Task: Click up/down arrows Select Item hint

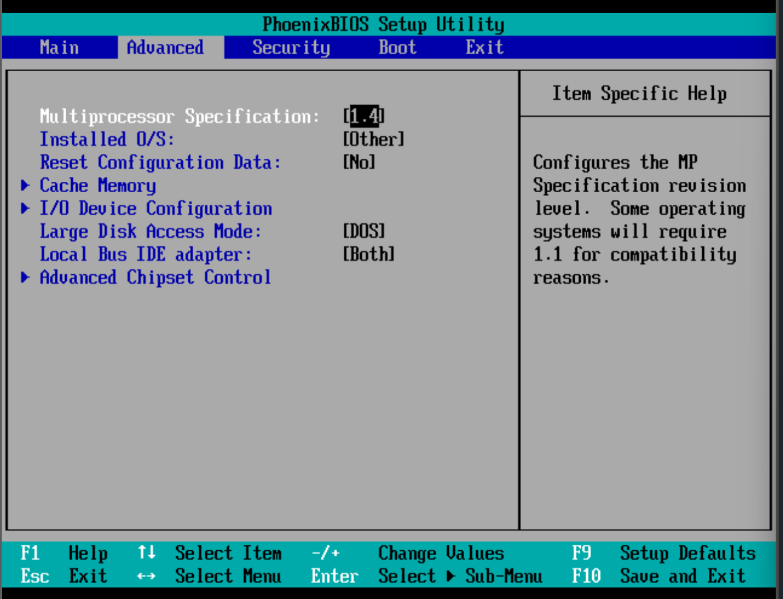Action: [x=210, y=553]
